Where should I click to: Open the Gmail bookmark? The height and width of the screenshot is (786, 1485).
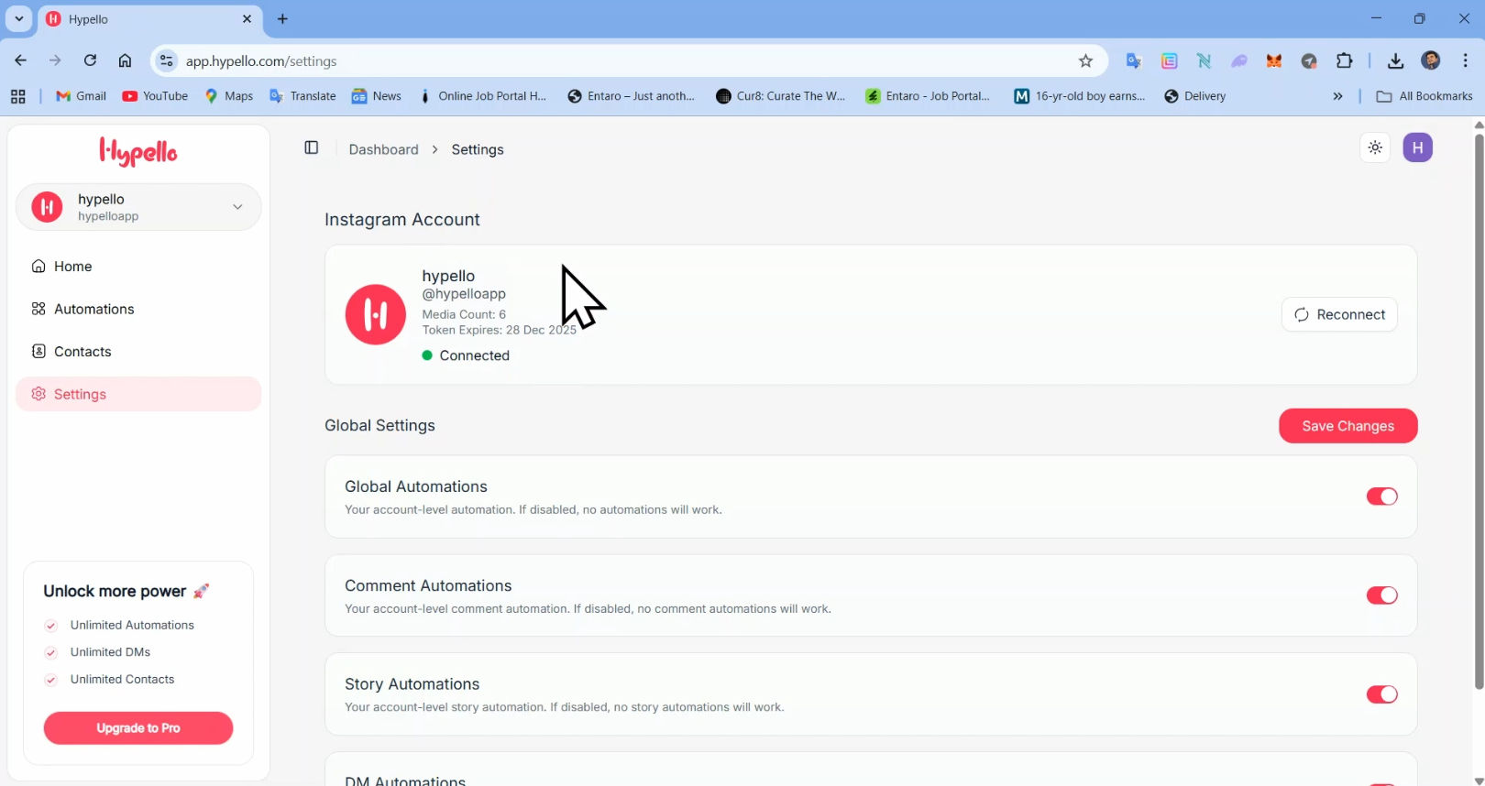[81, 96]
